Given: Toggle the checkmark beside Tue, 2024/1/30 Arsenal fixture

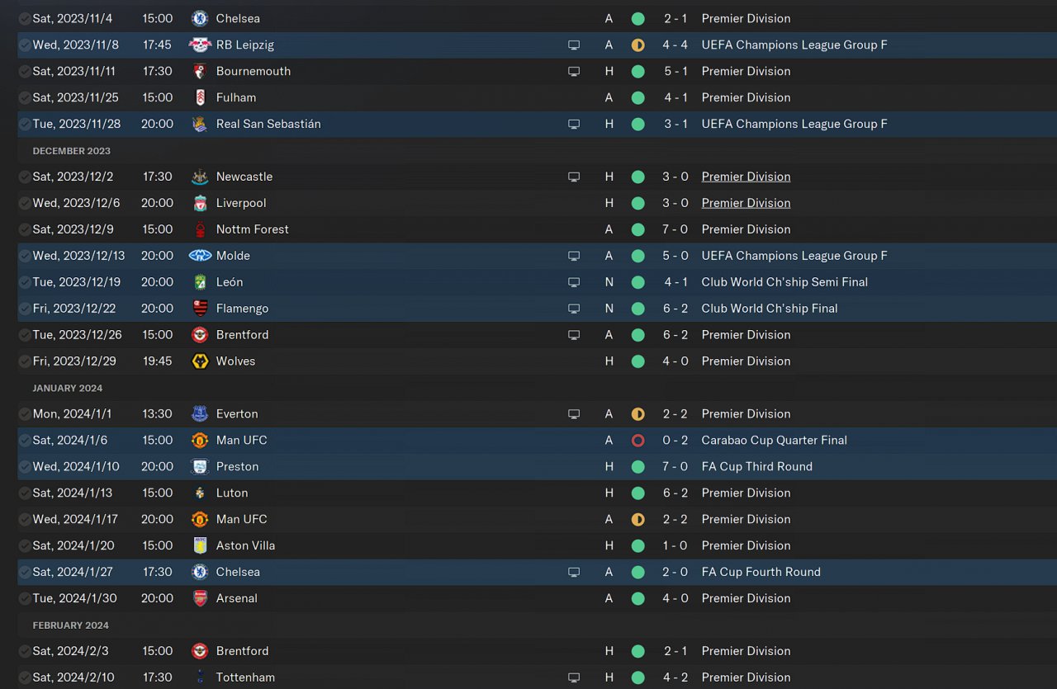Looking at the screenshot, I should tap(25, 598).
